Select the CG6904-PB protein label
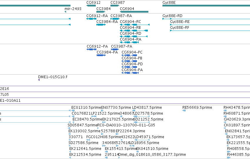The width and height of the screenshot is (250, 159). pyautogui.click(x=132, y=58)
